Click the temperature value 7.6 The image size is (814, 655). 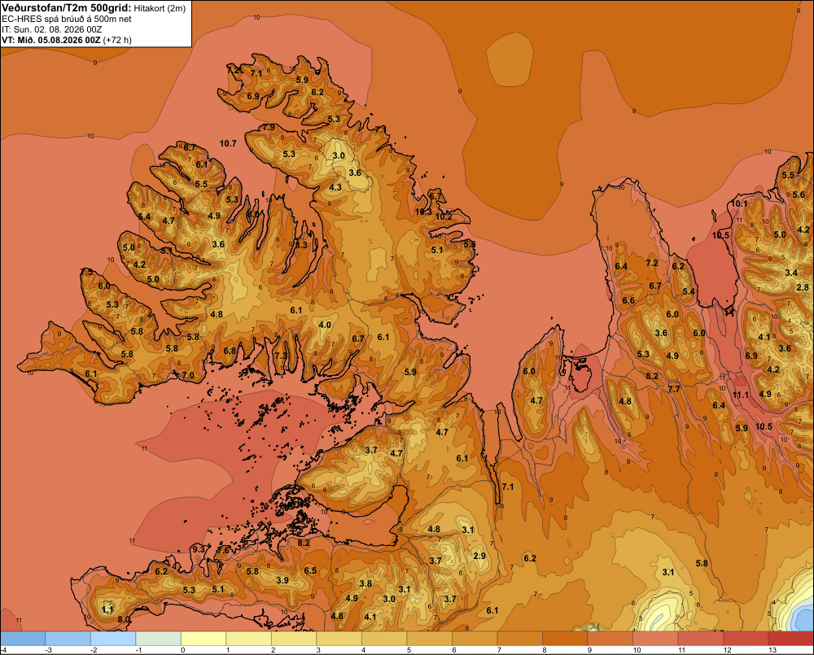[x=223, y=550]
